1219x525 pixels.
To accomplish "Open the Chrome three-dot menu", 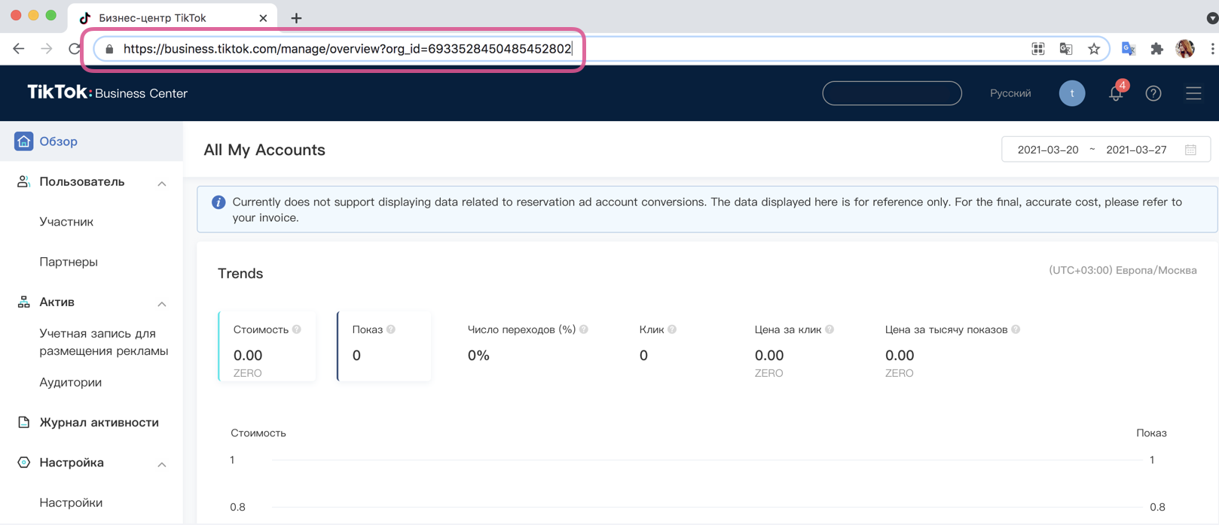I will [1212, 49].
